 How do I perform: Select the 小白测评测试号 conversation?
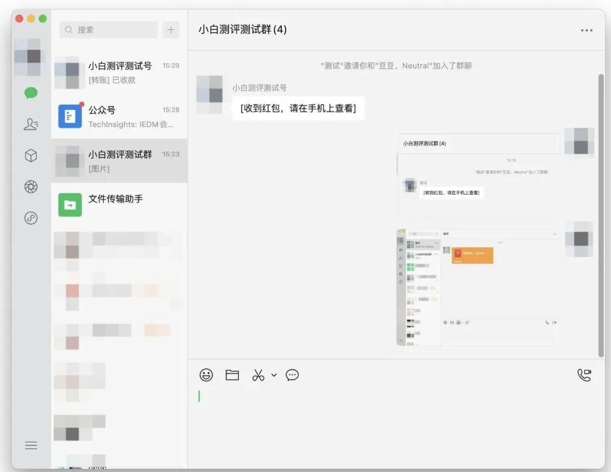point(119,72)
